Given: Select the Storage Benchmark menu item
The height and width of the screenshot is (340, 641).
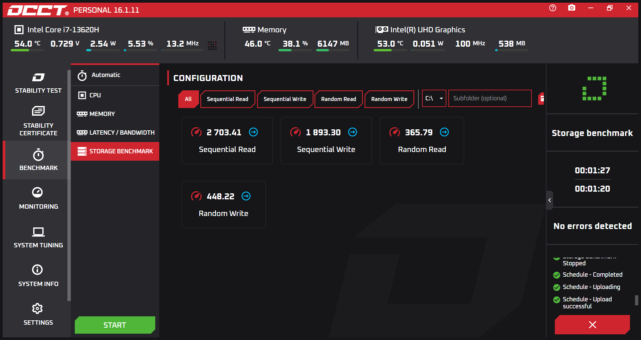Looking at the screenshot, I should 115,151.
